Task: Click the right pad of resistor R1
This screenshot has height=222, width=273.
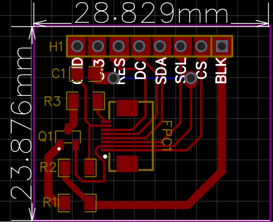Action: (x=89, y=203)
